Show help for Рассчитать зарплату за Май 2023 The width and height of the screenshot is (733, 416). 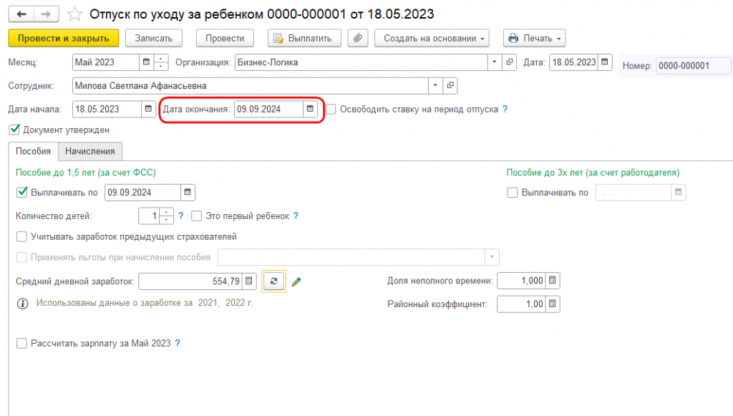click(x=178, y=343)
